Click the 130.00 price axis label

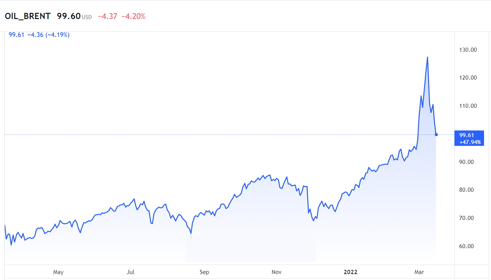468,49
